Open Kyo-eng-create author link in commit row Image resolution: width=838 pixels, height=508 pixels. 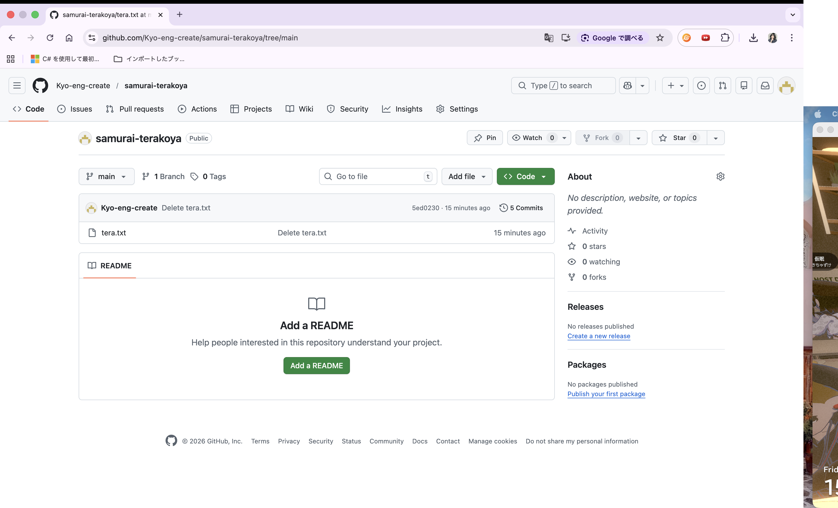coord(129,208)
